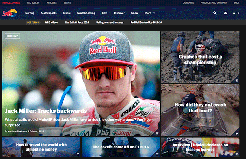Image resolution: width=246 pixels, height=159 pixels.
Task: Click the MOTOGP tag badge
Action: point(12,36)
